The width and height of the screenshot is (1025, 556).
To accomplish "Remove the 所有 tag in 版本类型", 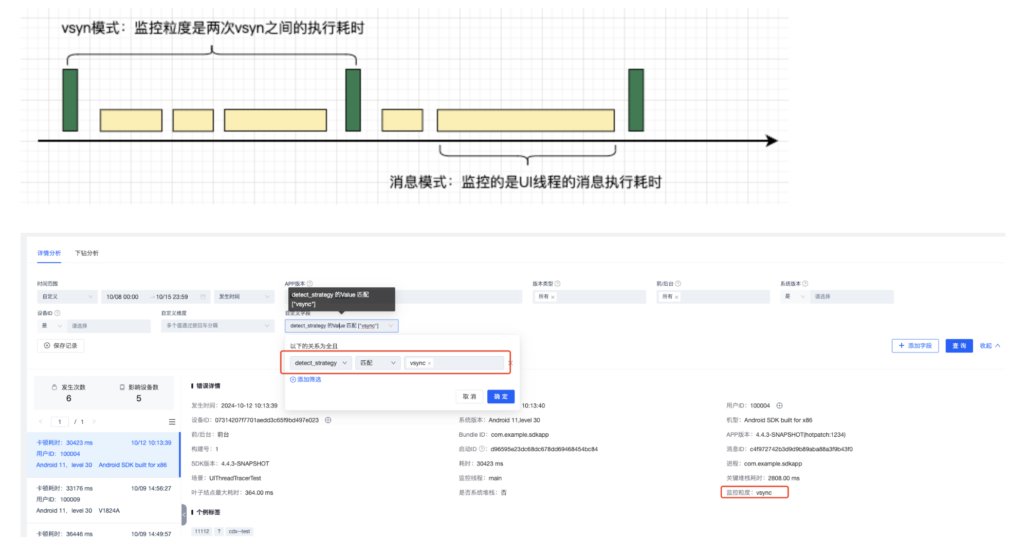I will click(x=553, y=297).
